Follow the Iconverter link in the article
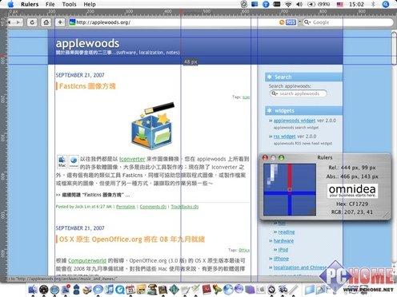Image resolution: width=397 pixels, height=297 pixels. coord(132,159)
